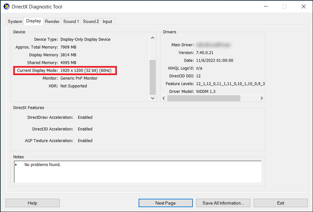Image resolution: width=313 pixels, height=212 pixels.
Task: Switch to the System tab
Action: click(15, 21)
